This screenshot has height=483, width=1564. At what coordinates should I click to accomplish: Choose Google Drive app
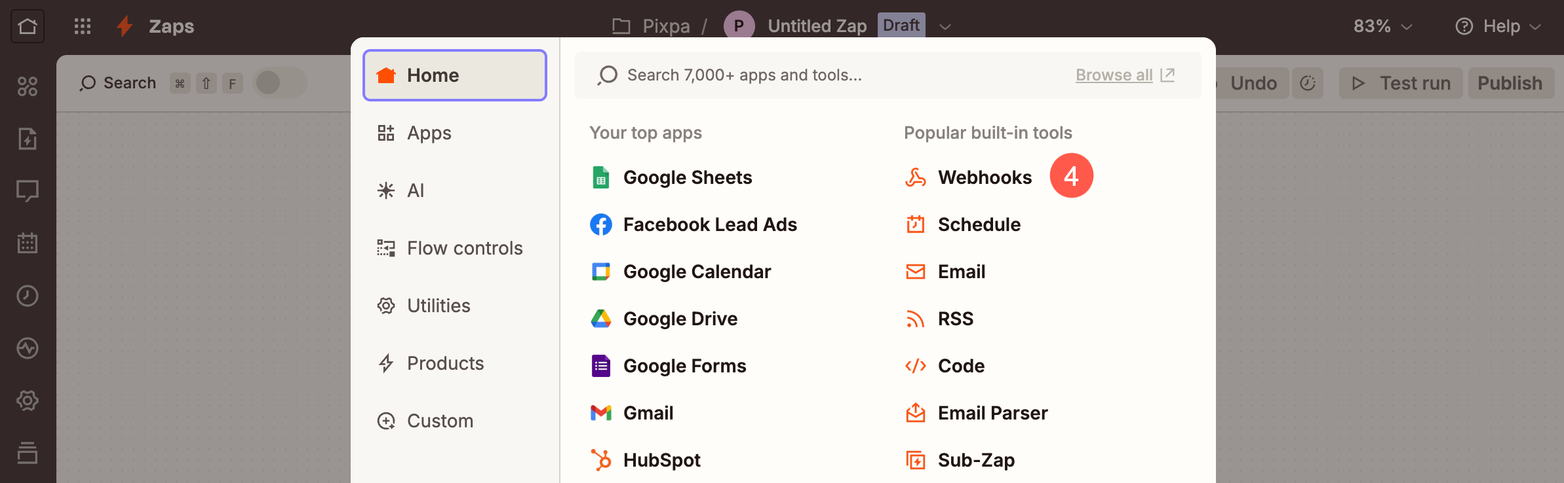pos(664,319)
